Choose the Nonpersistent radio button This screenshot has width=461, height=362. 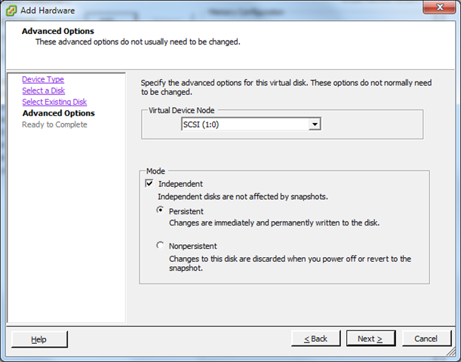coord(160,245)
